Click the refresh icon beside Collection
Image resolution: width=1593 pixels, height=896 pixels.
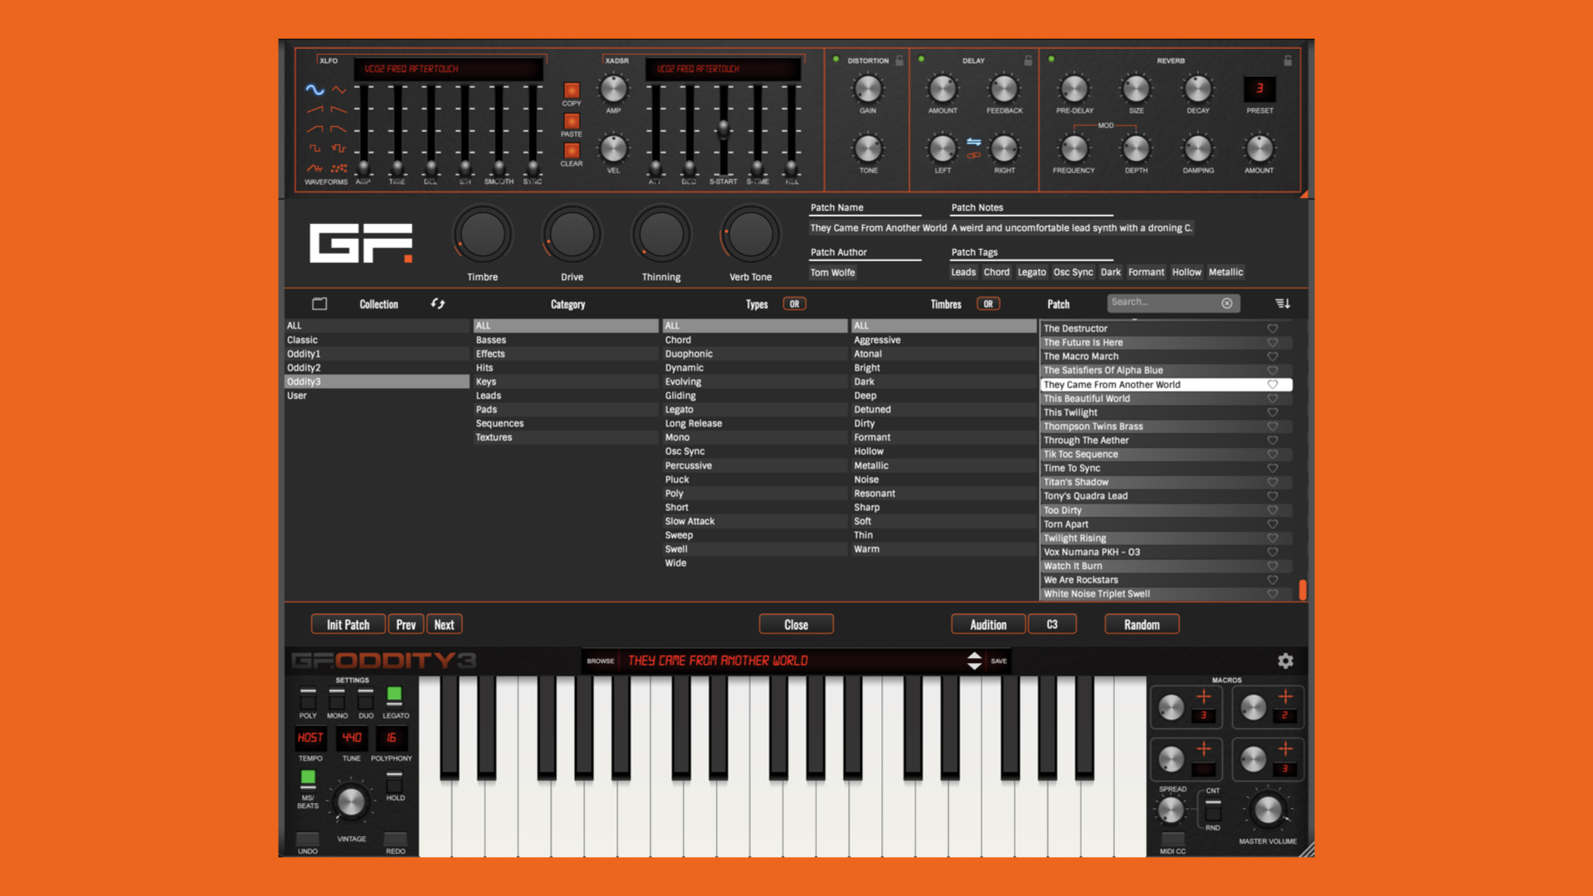coord(438,304)
